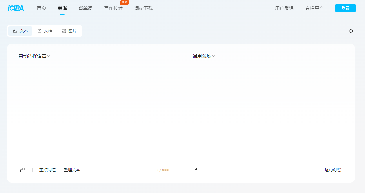365x193 pixels.
Task: Open the 用户反馈 link
Action: pos(284,8)
